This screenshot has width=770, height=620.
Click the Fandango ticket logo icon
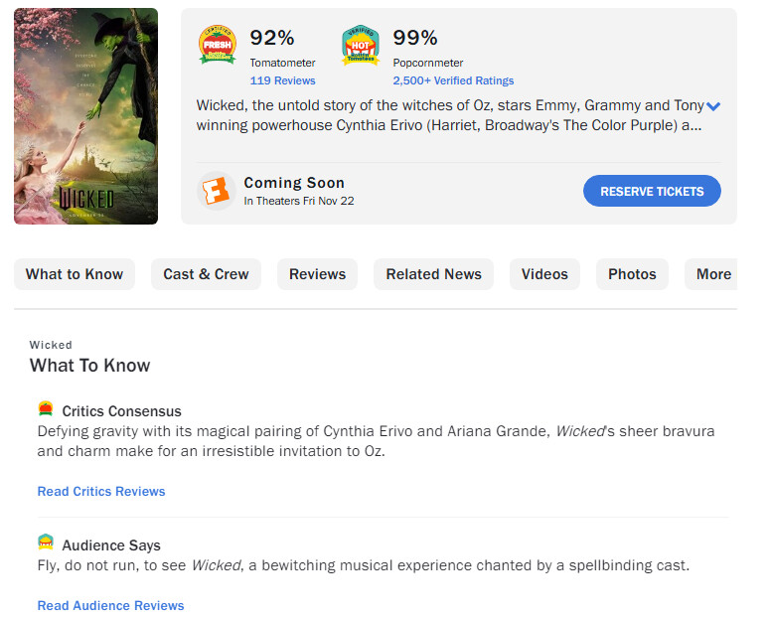tap(216, 191)
